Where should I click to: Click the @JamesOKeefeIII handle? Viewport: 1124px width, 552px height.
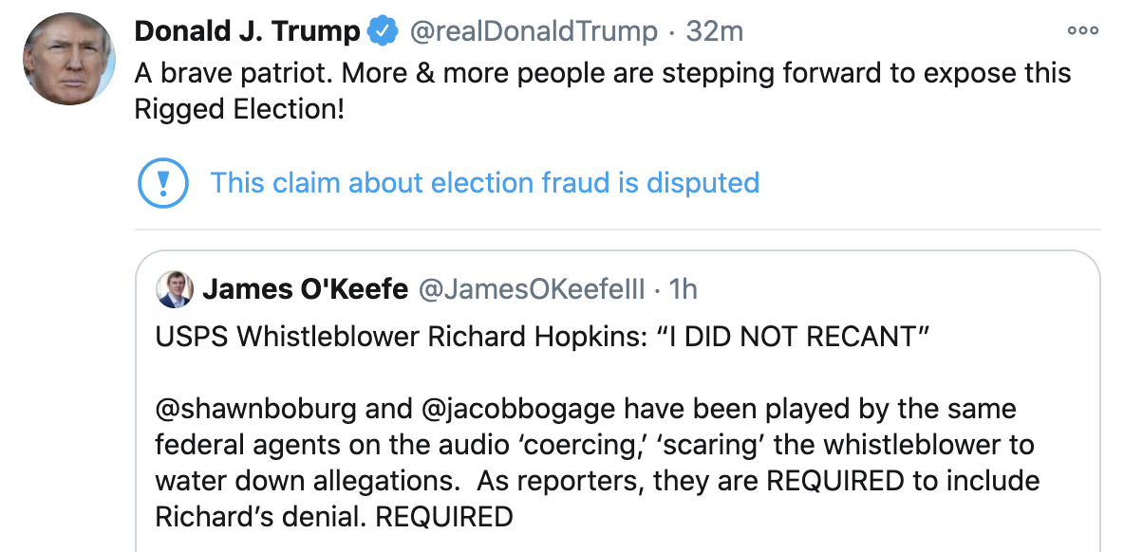(x=532, y=288)
